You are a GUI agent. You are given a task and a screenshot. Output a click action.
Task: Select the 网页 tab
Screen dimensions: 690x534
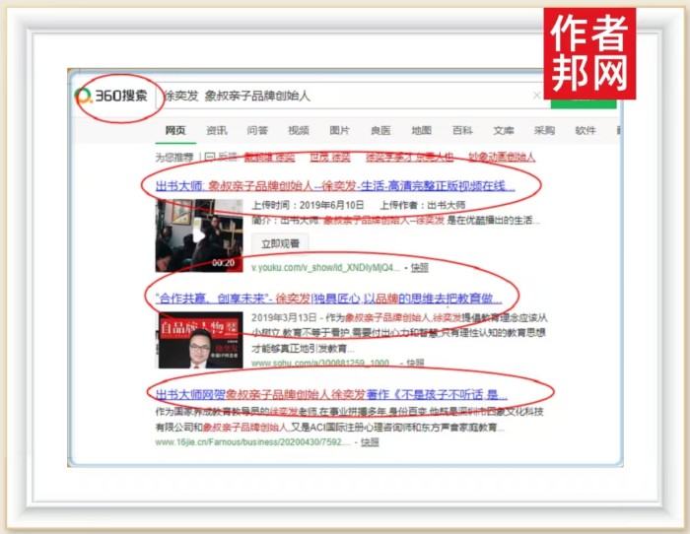[x=176, y=130]
